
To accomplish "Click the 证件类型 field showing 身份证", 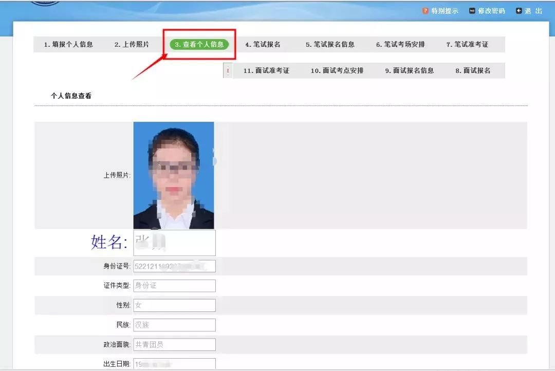I will click(174, 286).
